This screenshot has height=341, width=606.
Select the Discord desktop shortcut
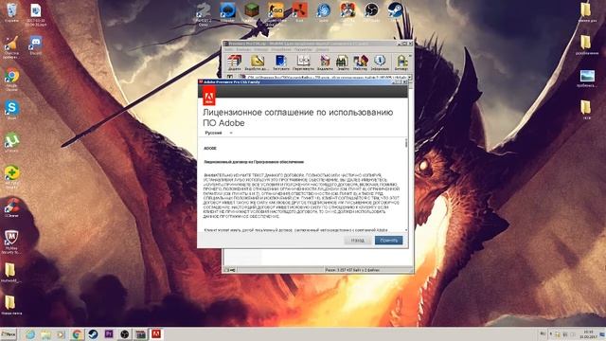click(36, 45)
